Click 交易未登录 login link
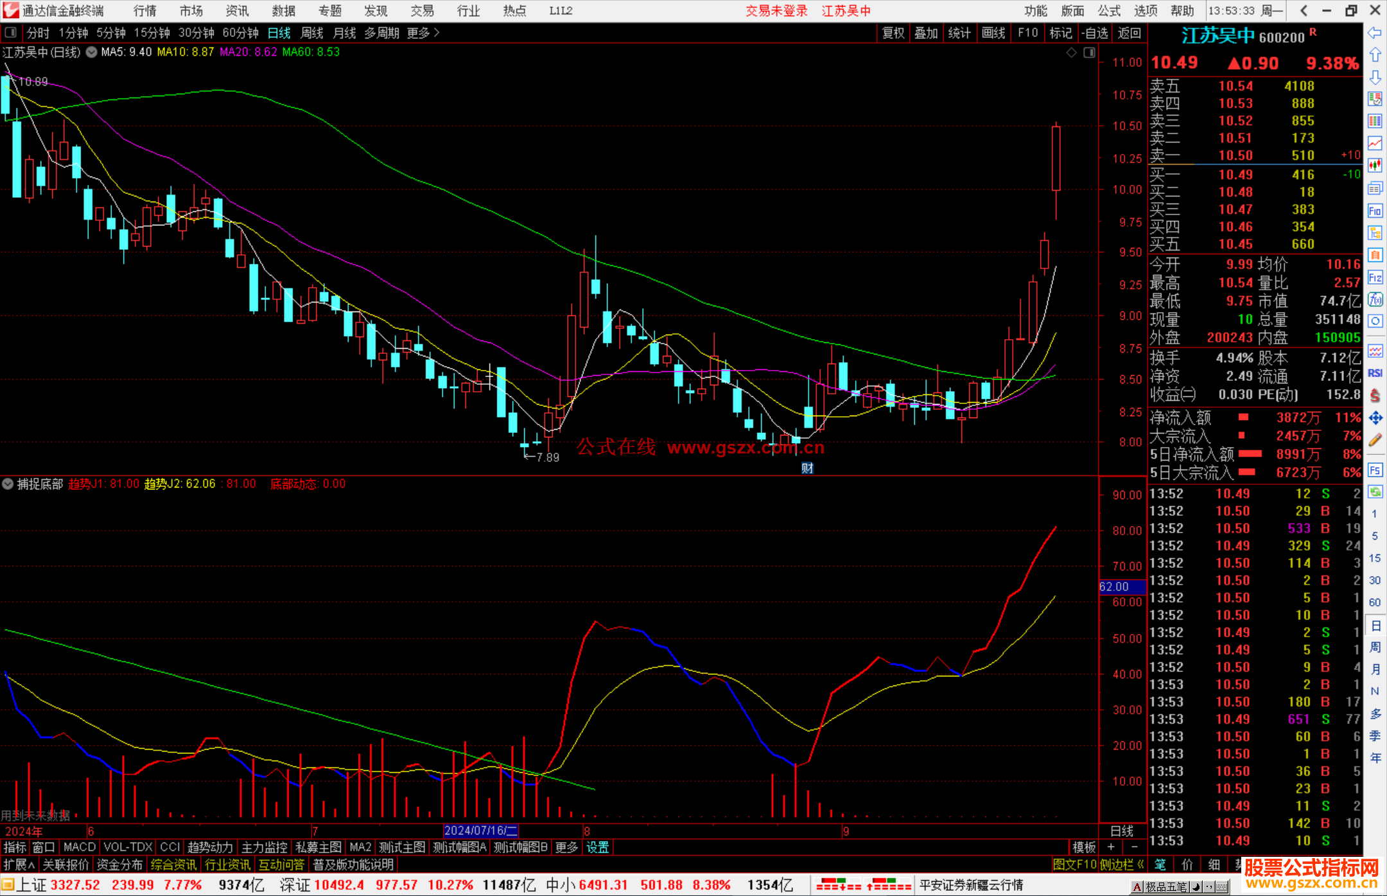 pos(776,10)
